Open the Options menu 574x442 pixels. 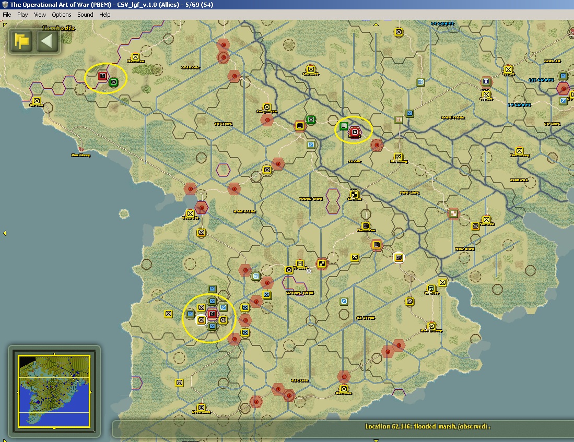[62, 15]
